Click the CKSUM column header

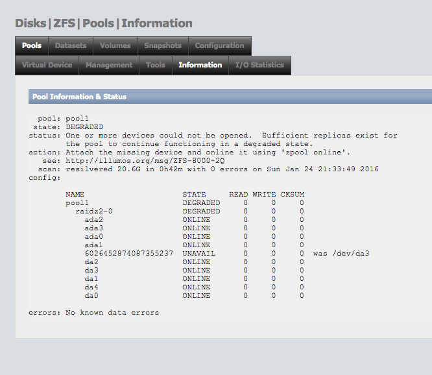coord(293,194)
